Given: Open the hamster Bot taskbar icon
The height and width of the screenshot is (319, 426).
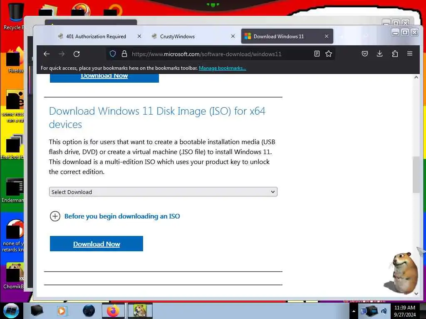Looking at the screenshot, I should click(x=140, y=311).
